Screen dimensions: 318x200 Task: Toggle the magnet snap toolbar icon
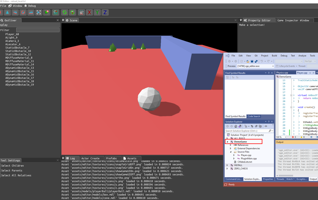(x=56, y=12)
